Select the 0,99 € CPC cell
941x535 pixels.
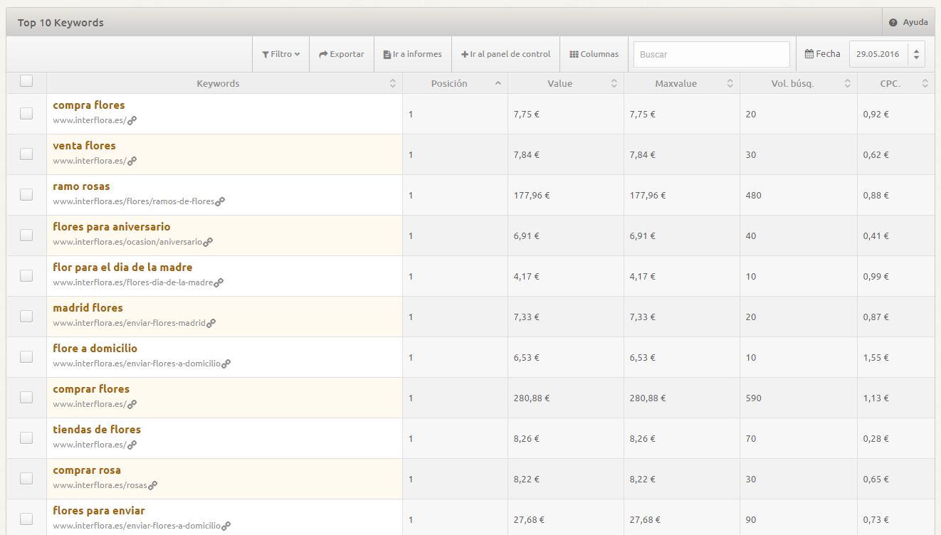(x=896, y=276)
